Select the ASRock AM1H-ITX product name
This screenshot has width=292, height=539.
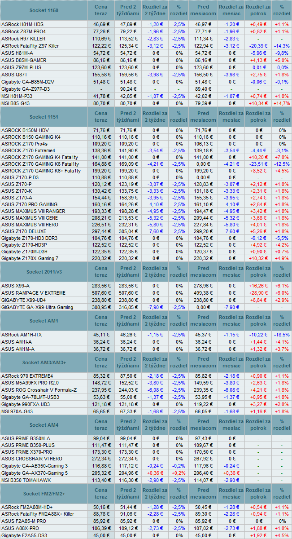click(22, 334)
